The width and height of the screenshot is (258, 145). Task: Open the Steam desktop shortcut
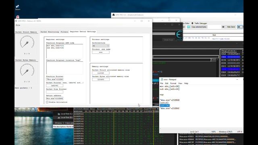[x=18, y=7]
